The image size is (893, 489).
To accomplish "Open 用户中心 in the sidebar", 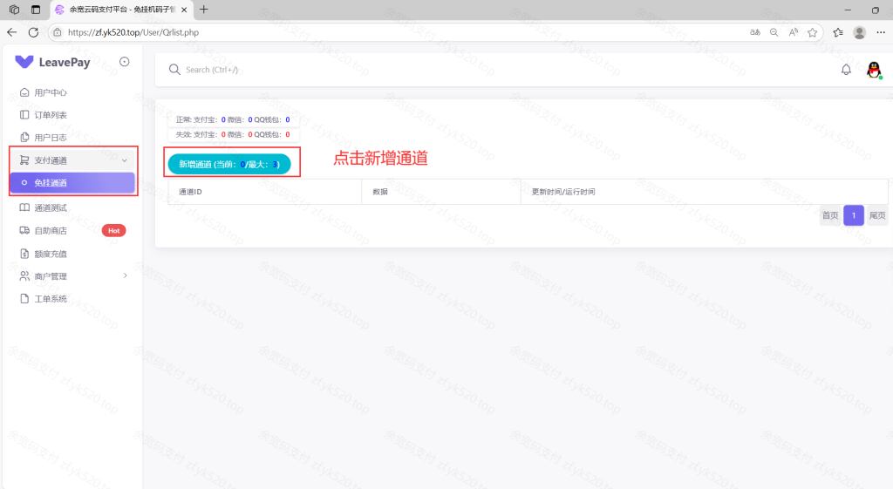I will (x=51, y=92).
